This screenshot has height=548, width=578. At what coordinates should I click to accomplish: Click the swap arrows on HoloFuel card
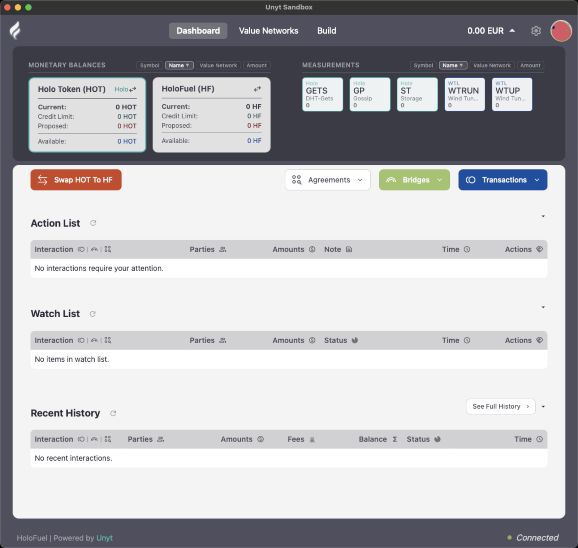coord(257,89)
